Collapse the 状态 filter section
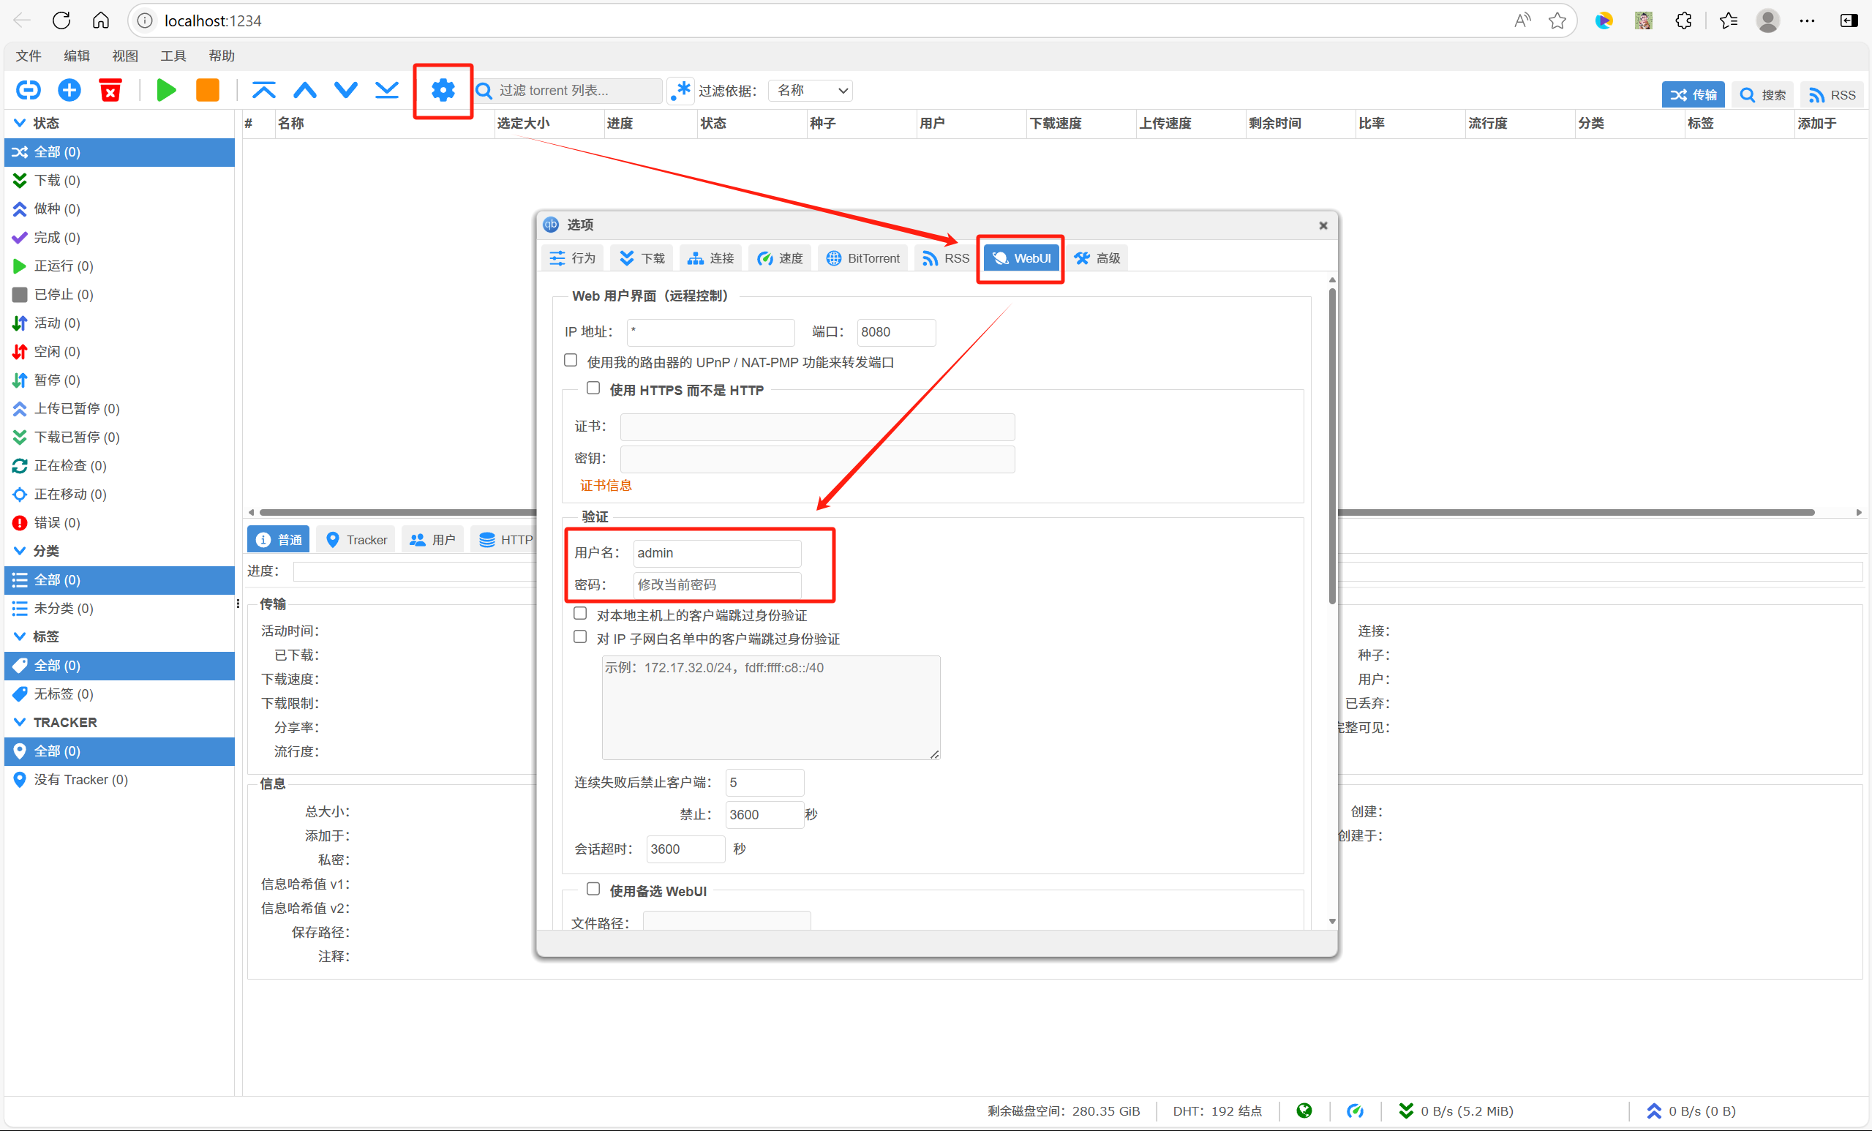Viewport: 1872px width, 1131px height. point(20,123)
